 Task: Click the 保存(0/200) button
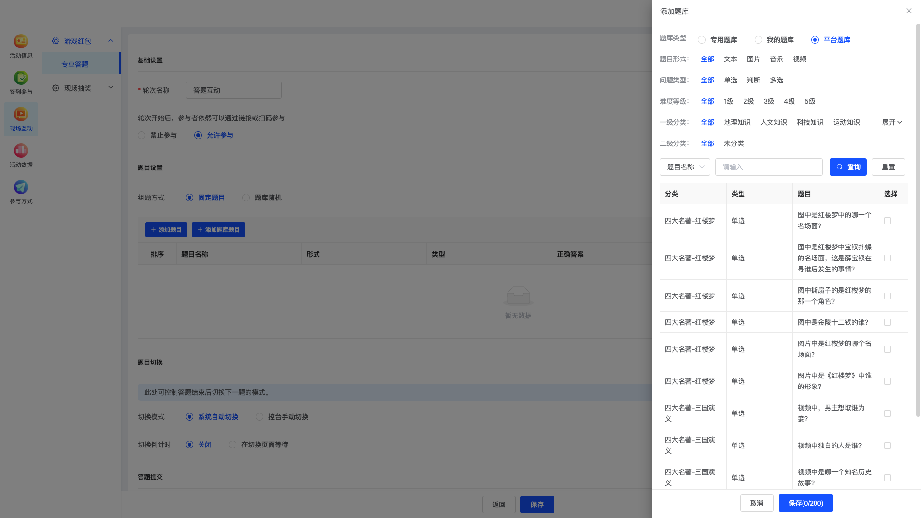[x=805, y=503]
